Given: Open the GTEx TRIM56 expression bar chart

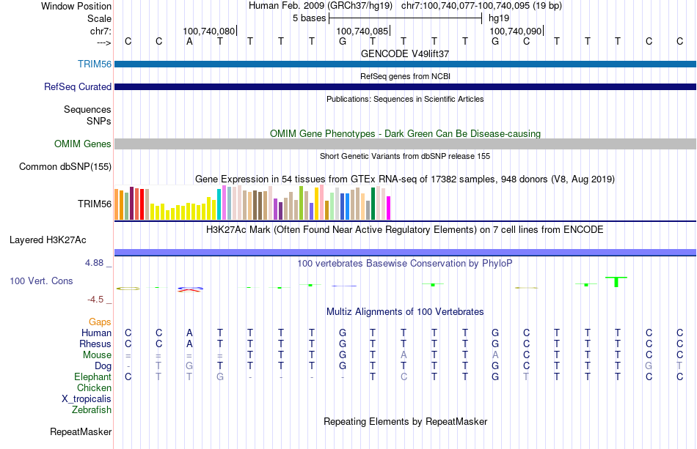Looking at the screenshot, I should [x=252, y=203].
